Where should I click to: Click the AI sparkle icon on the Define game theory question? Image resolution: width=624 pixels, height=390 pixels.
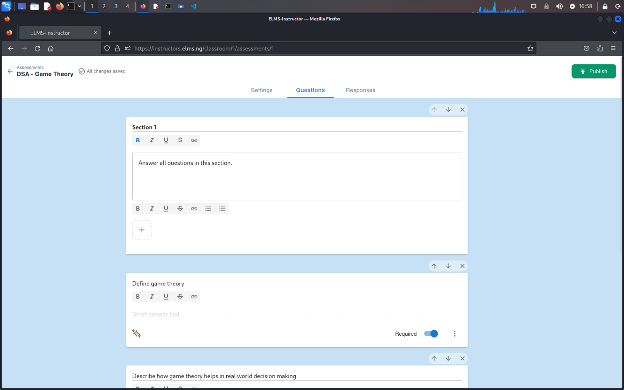136,333
